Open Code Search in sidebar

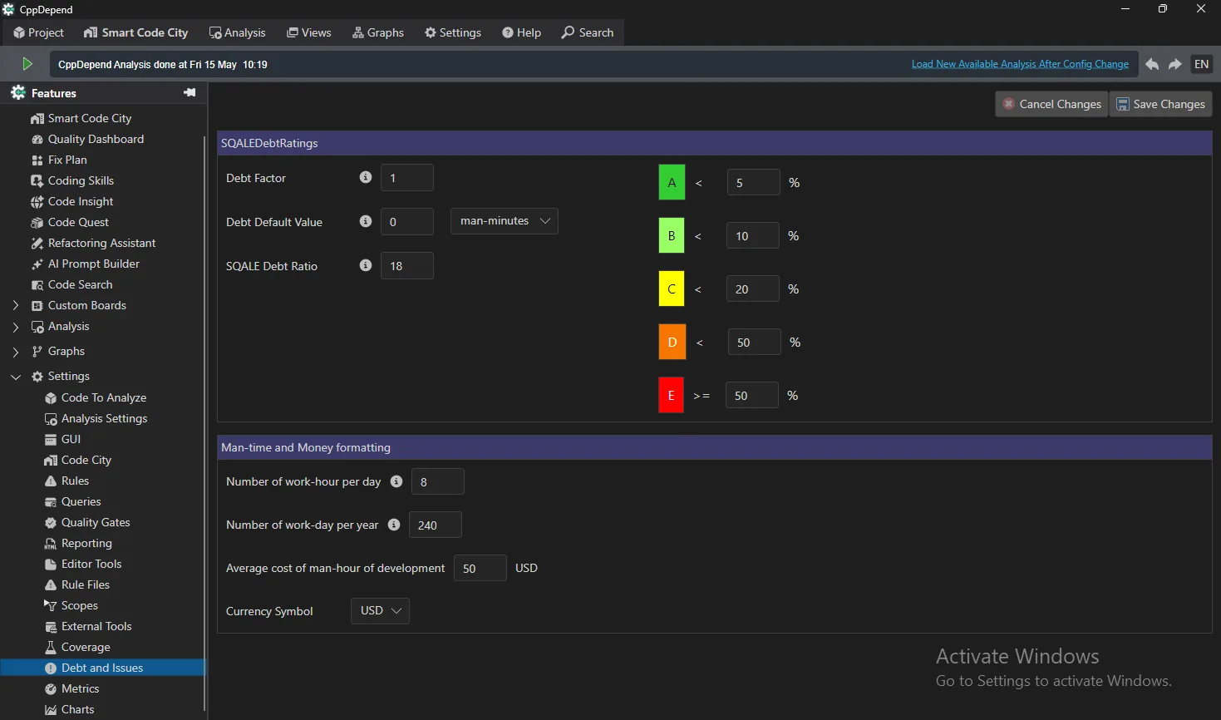pos(71,284)
